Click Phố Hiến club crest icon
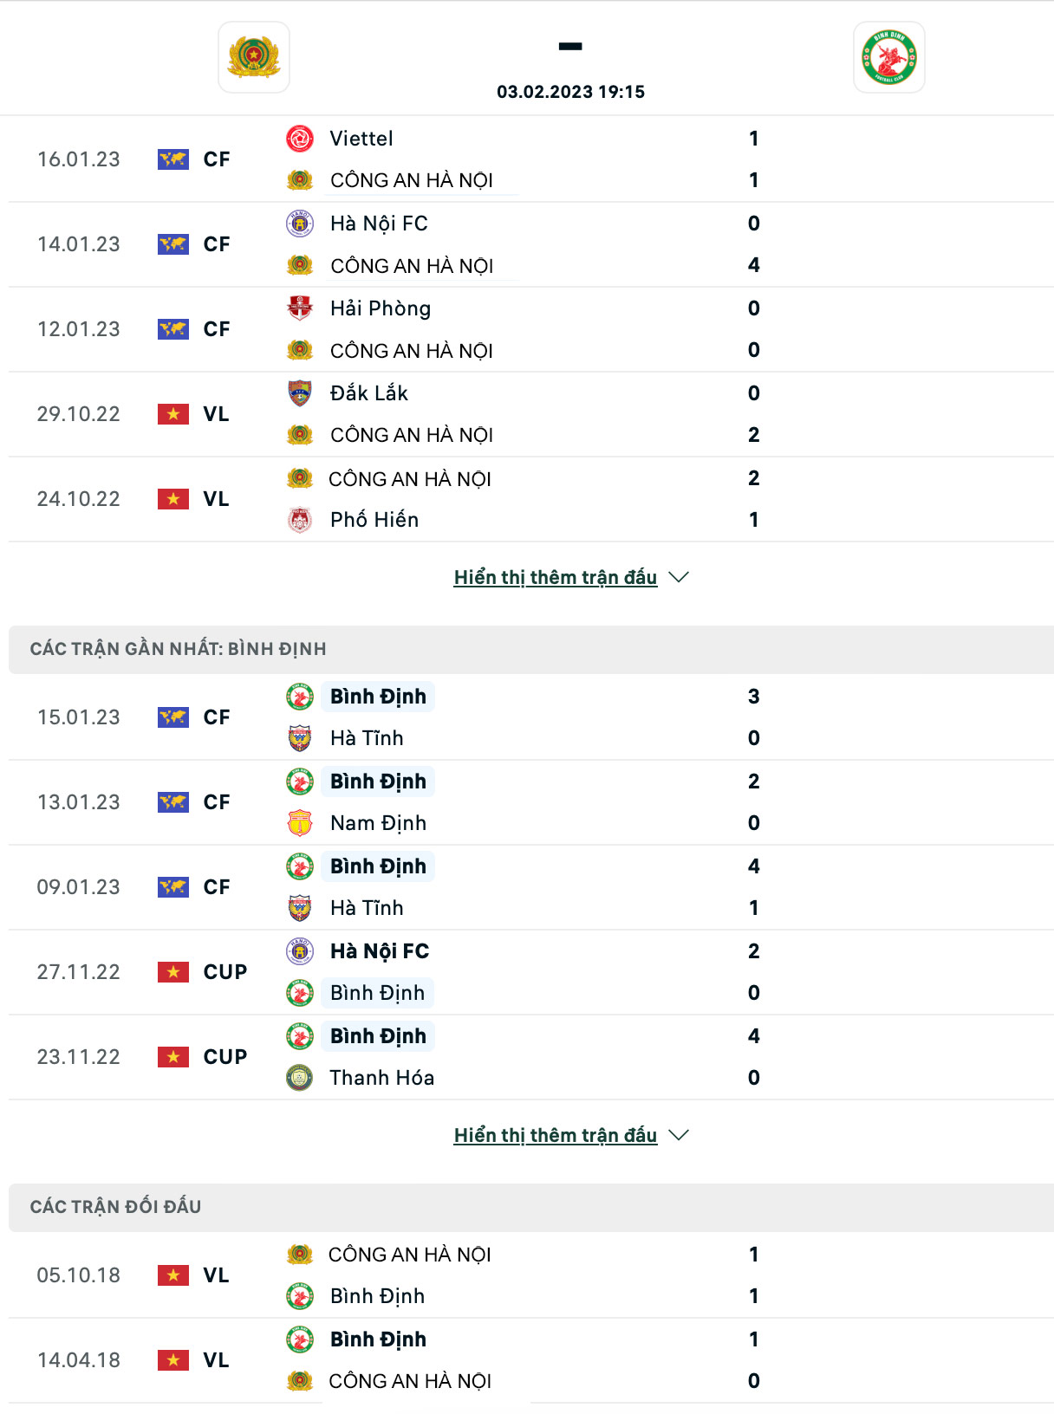 (x=300, y=520)
